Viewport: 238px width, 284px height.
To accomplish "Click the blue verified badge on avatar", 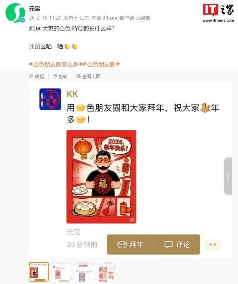I will pos(22,20).
